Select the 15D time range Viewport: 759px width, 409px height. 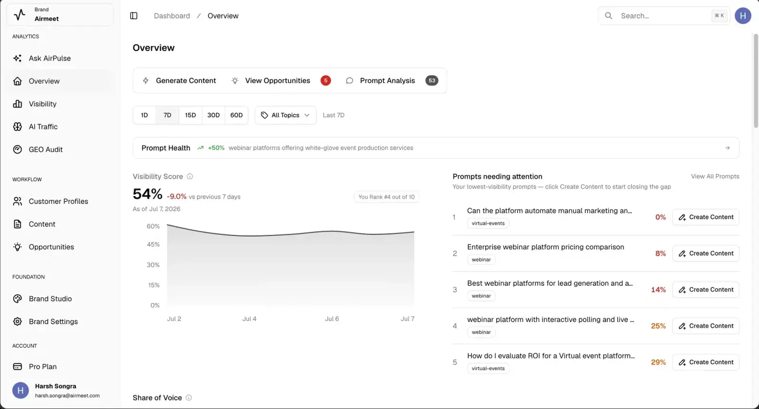click(190, 115)
